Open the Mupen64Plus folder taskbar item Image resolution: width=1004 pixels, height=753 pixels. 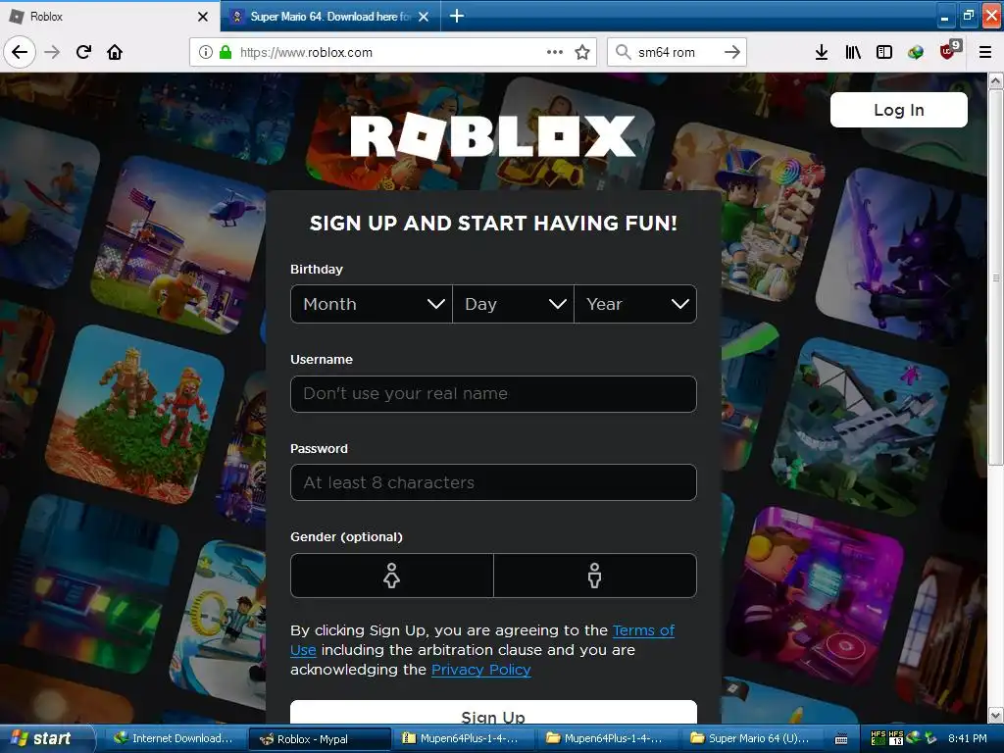(607, 738)
